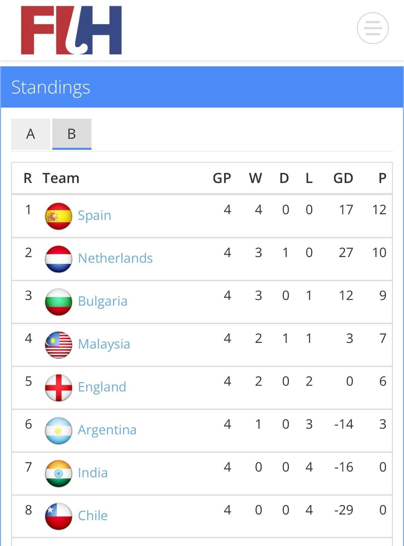The image size is (404, 546).
Task: Click the Netherlands flag icon
Action: click(58, 259)
